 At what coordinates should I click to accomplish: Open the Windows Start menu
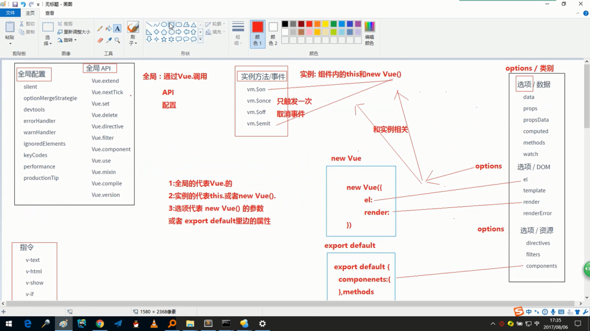click(9, 324)
